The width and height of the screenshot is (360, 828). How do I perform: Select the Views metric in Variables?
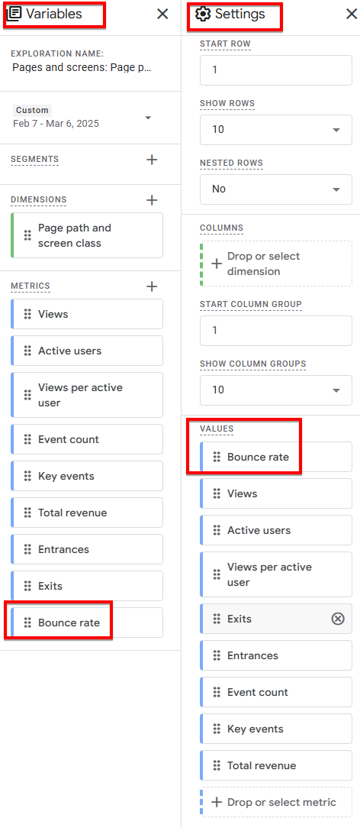tap(87, 314)
